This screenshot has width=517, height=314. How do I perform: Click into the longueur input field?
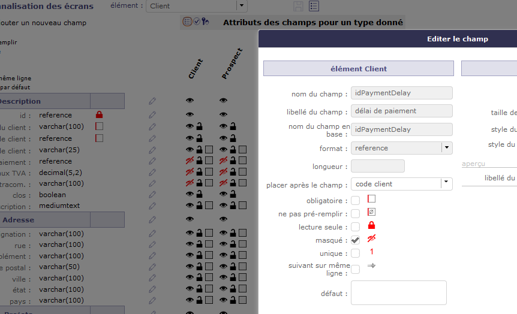377,166
